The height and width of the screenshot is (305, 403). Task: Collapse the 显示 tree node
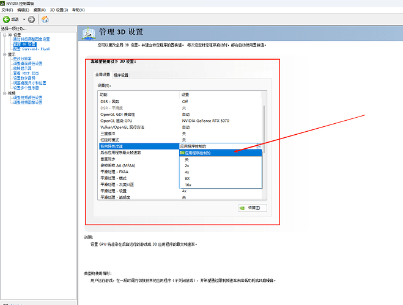5,54
